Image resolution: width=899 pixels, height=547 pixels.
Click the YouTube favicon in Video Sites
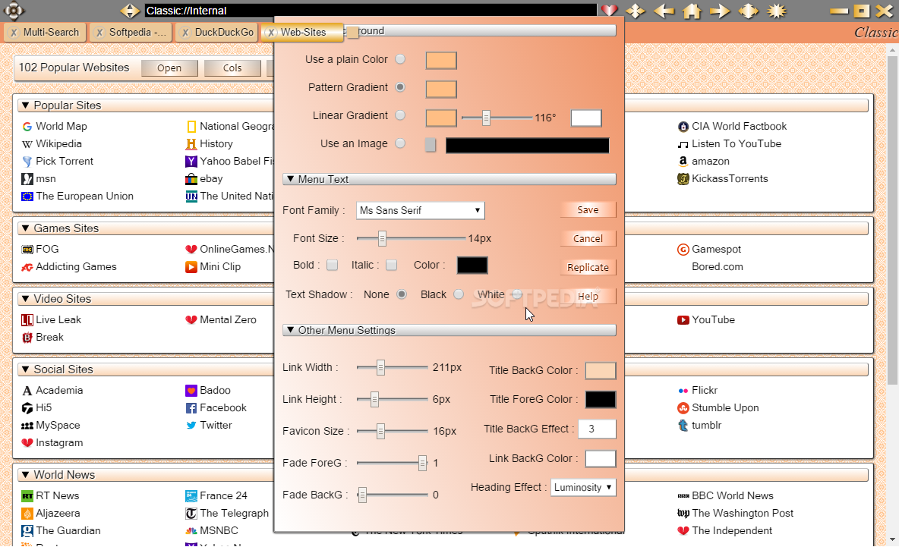(683, 320)
